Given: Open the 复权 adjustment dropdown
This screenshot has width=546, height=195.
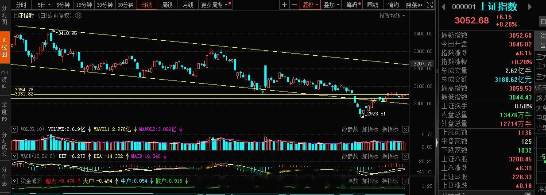Looking at the screenshot, I should click(310, 5).
